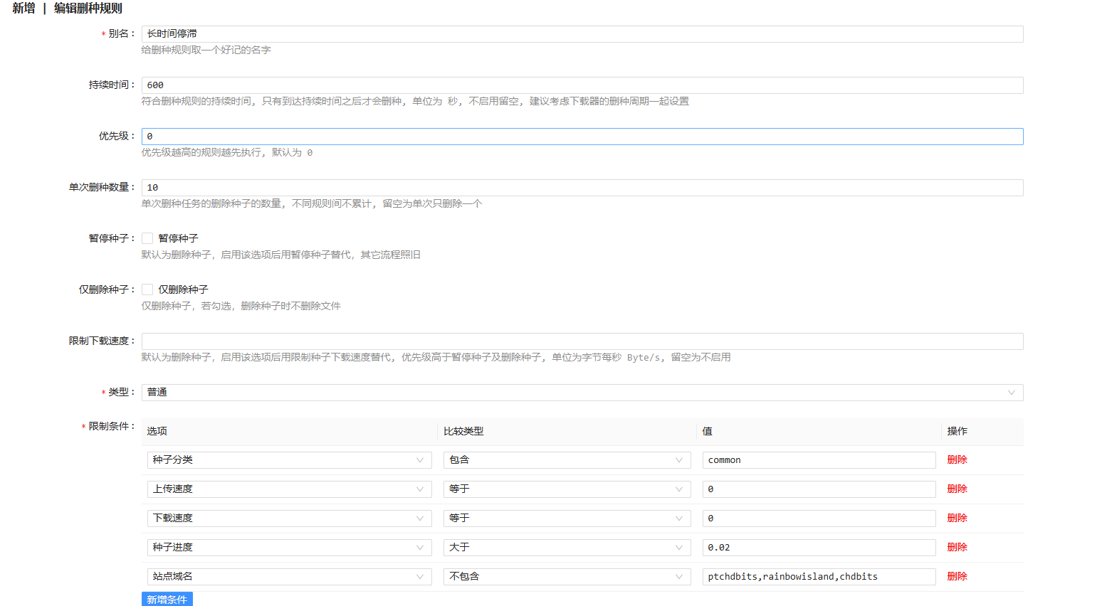Remove the 种子进度 condition row
Image resolution: width=1107 pixels, height=606 pixels.
[957, 548]
